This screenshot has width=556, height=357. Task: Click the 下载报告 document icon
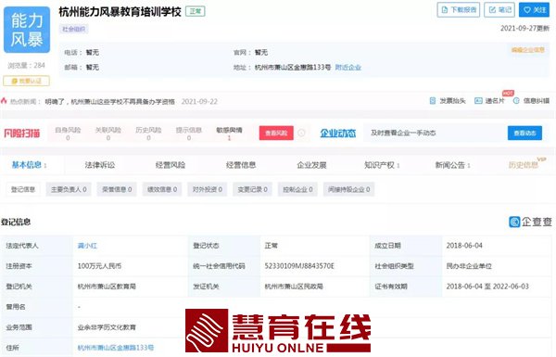click(x=445, y=10)
